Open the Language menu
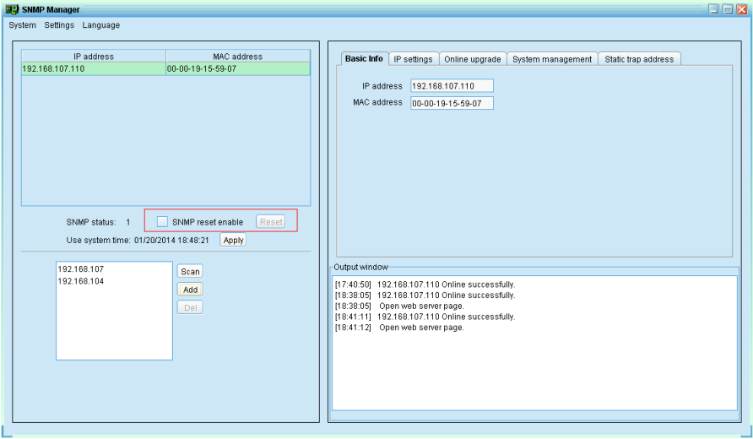This screenshot has height=439, width=753. click(x=100, y=25)
